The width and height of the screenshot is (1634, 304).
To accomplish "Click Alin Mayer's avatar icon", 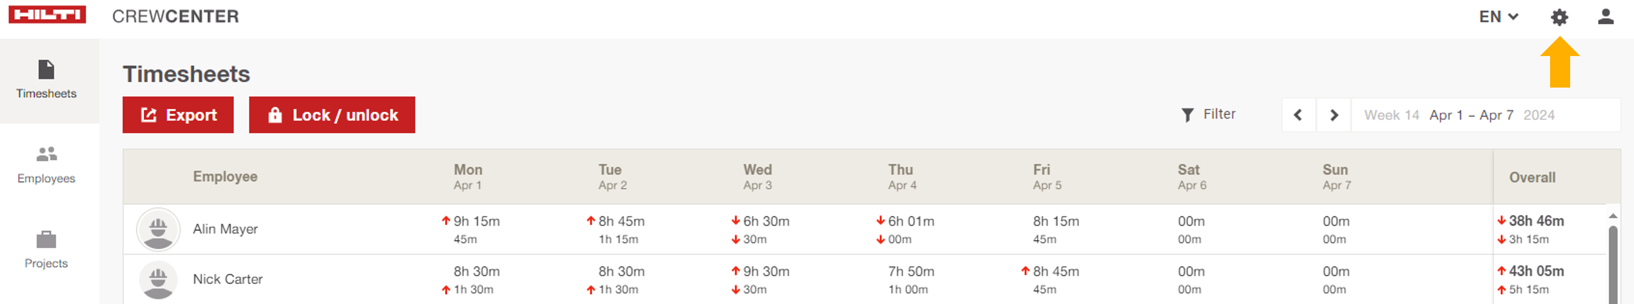I will click(x=158, y=229).
